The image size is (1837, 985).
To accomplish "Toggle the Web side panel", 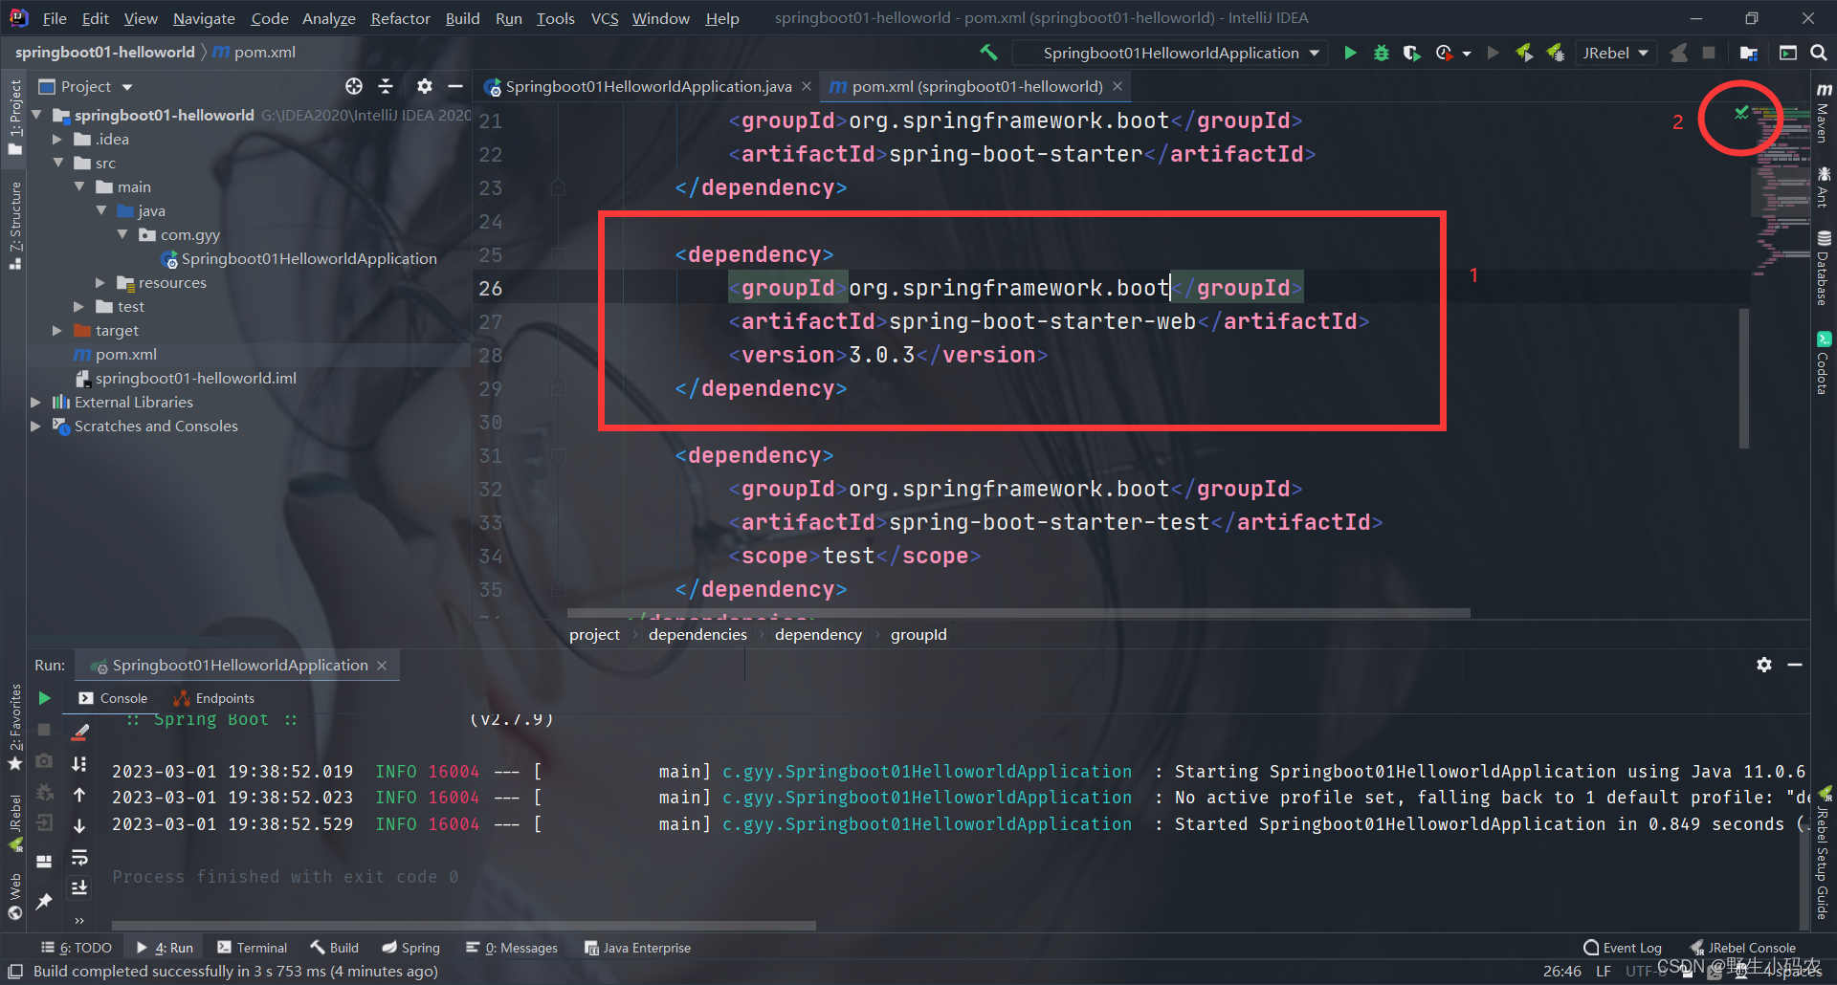I will [x=15, y=897].
